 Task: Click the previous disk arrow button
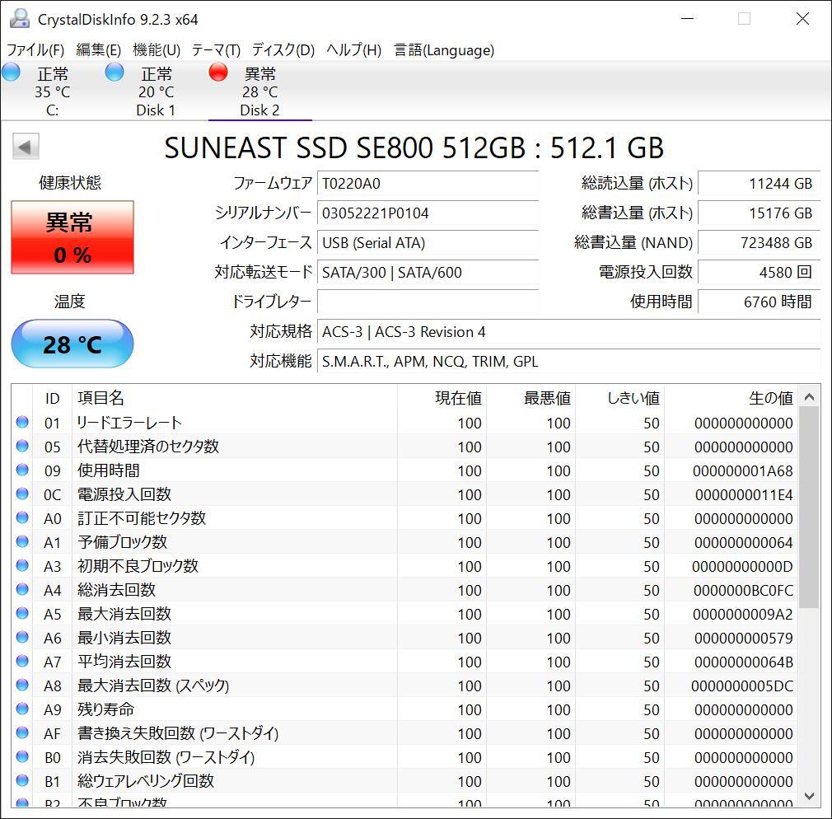[26, 147]
